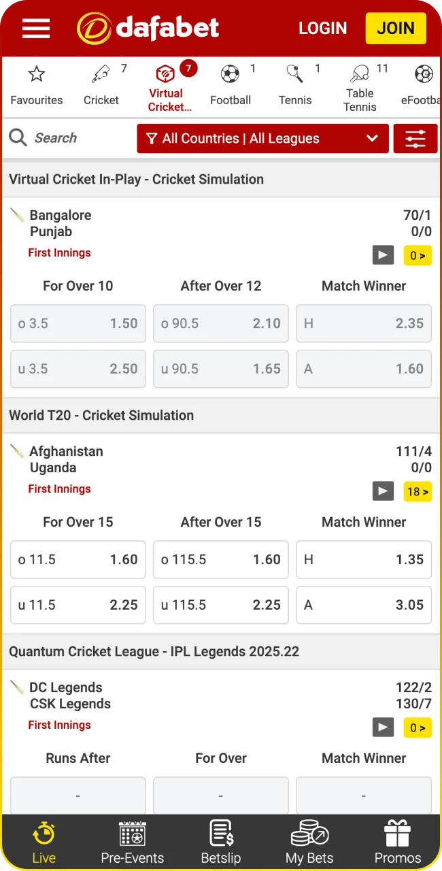This screenshot has height=871, width=442.
Task: Play the Bangalore vs Punjab live stream
Action: click(x=383, y=255)
